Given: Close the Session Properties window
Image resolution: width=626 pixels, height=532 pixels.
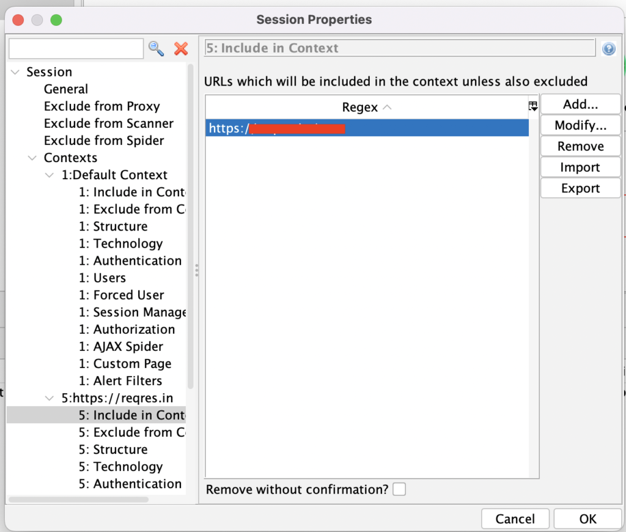Looking at the screenshot, I should click(18, 20).
